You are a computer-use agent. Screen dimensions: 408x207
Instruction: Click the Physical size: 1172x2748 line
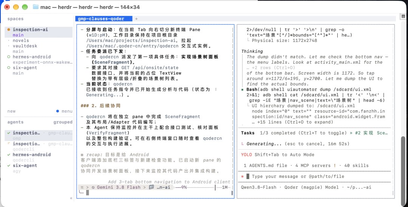(x=284, y=40)
